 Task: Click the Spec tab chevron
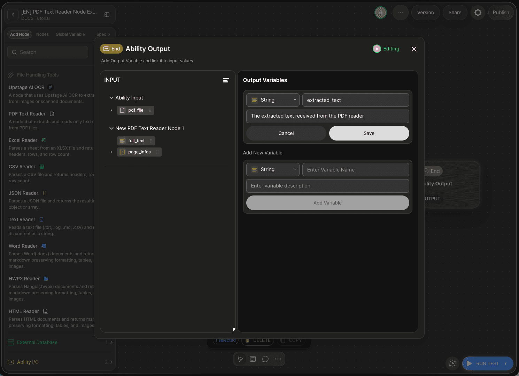coord(109,34)
